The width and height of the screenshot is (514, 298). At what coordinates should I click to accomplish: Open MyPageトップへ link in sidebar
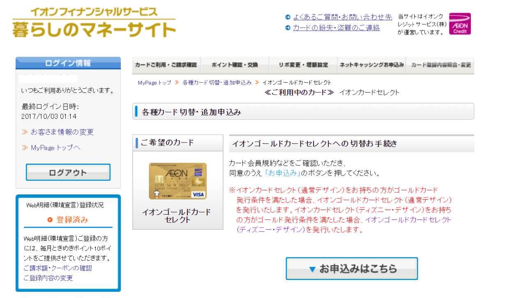pyautogui.click(x=56, y=148)
